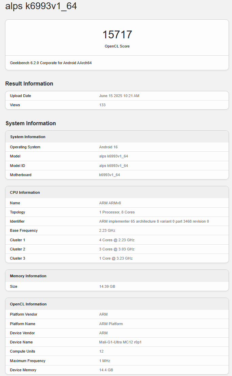
Task: Click the Result Information section heading
Action: tap(29, 83)
